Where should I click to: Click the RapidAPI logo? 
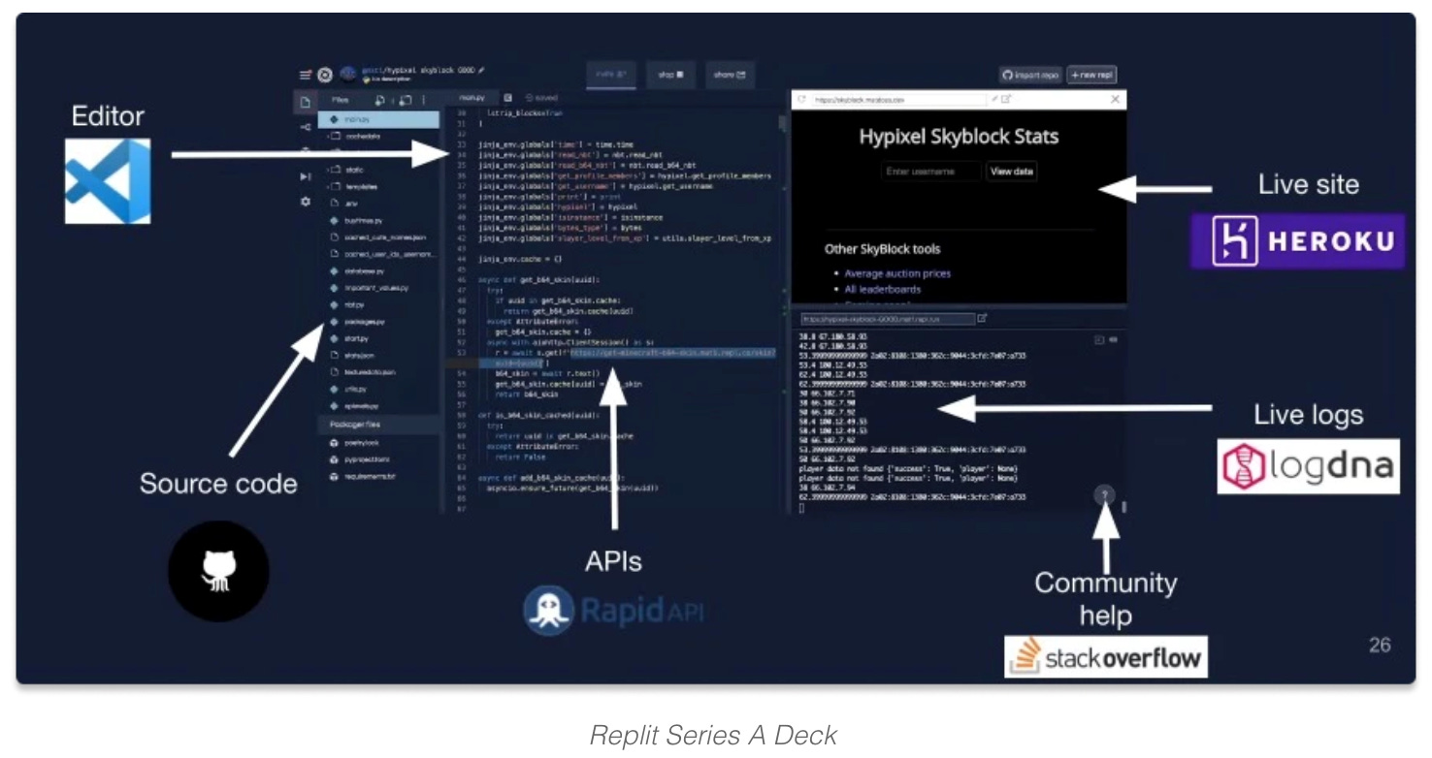tap(614, 610)
